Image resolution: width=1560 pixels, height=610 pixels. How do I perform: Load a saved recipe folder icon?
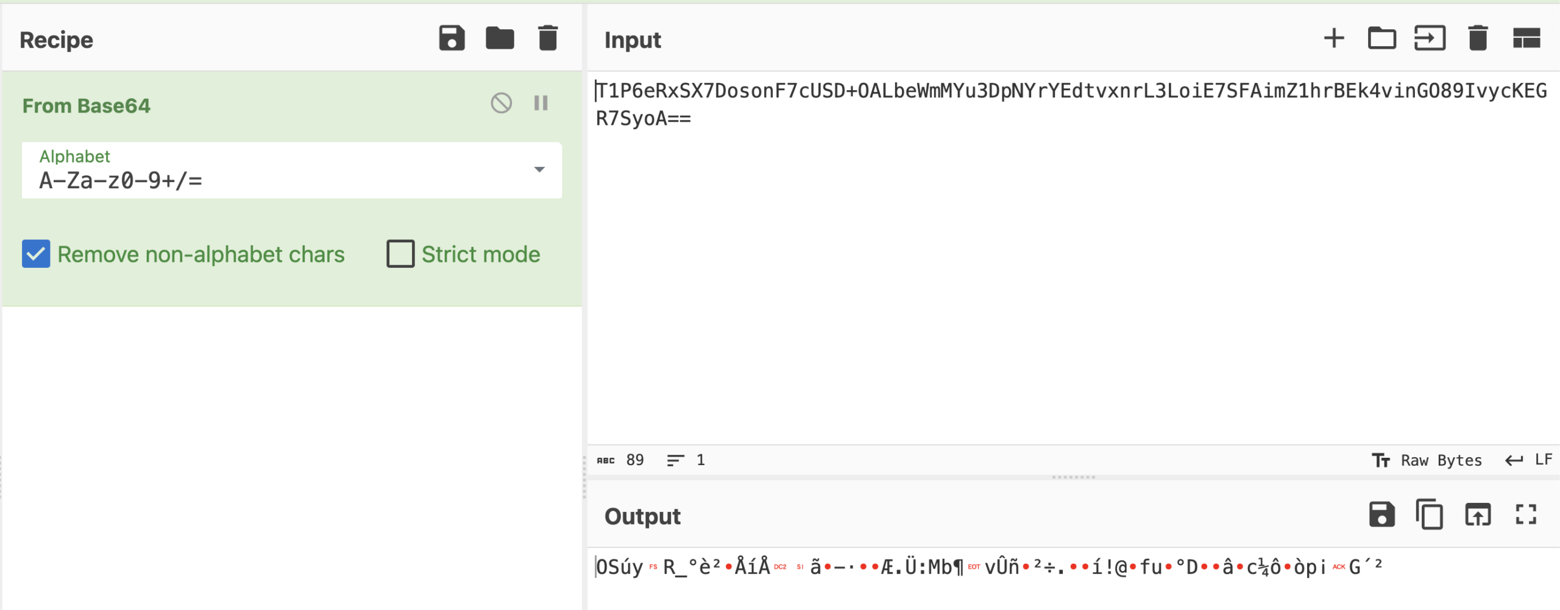tap(500, 38)
